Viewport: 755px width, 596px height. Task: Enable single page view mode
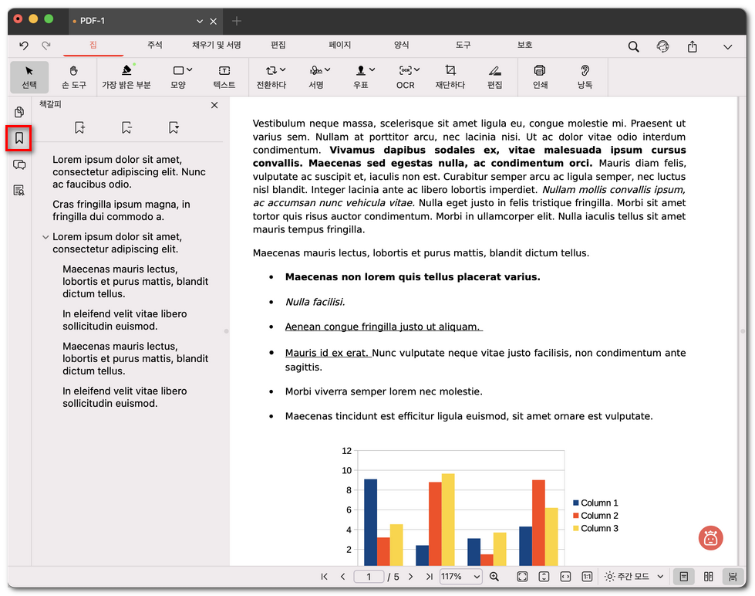[683, 577]
